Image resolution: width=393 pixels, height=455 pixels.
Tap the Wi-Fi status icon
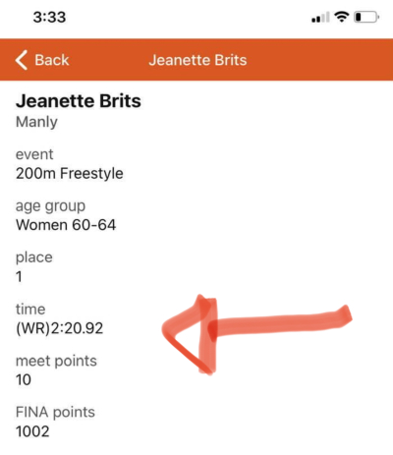[x=341, y=17]
